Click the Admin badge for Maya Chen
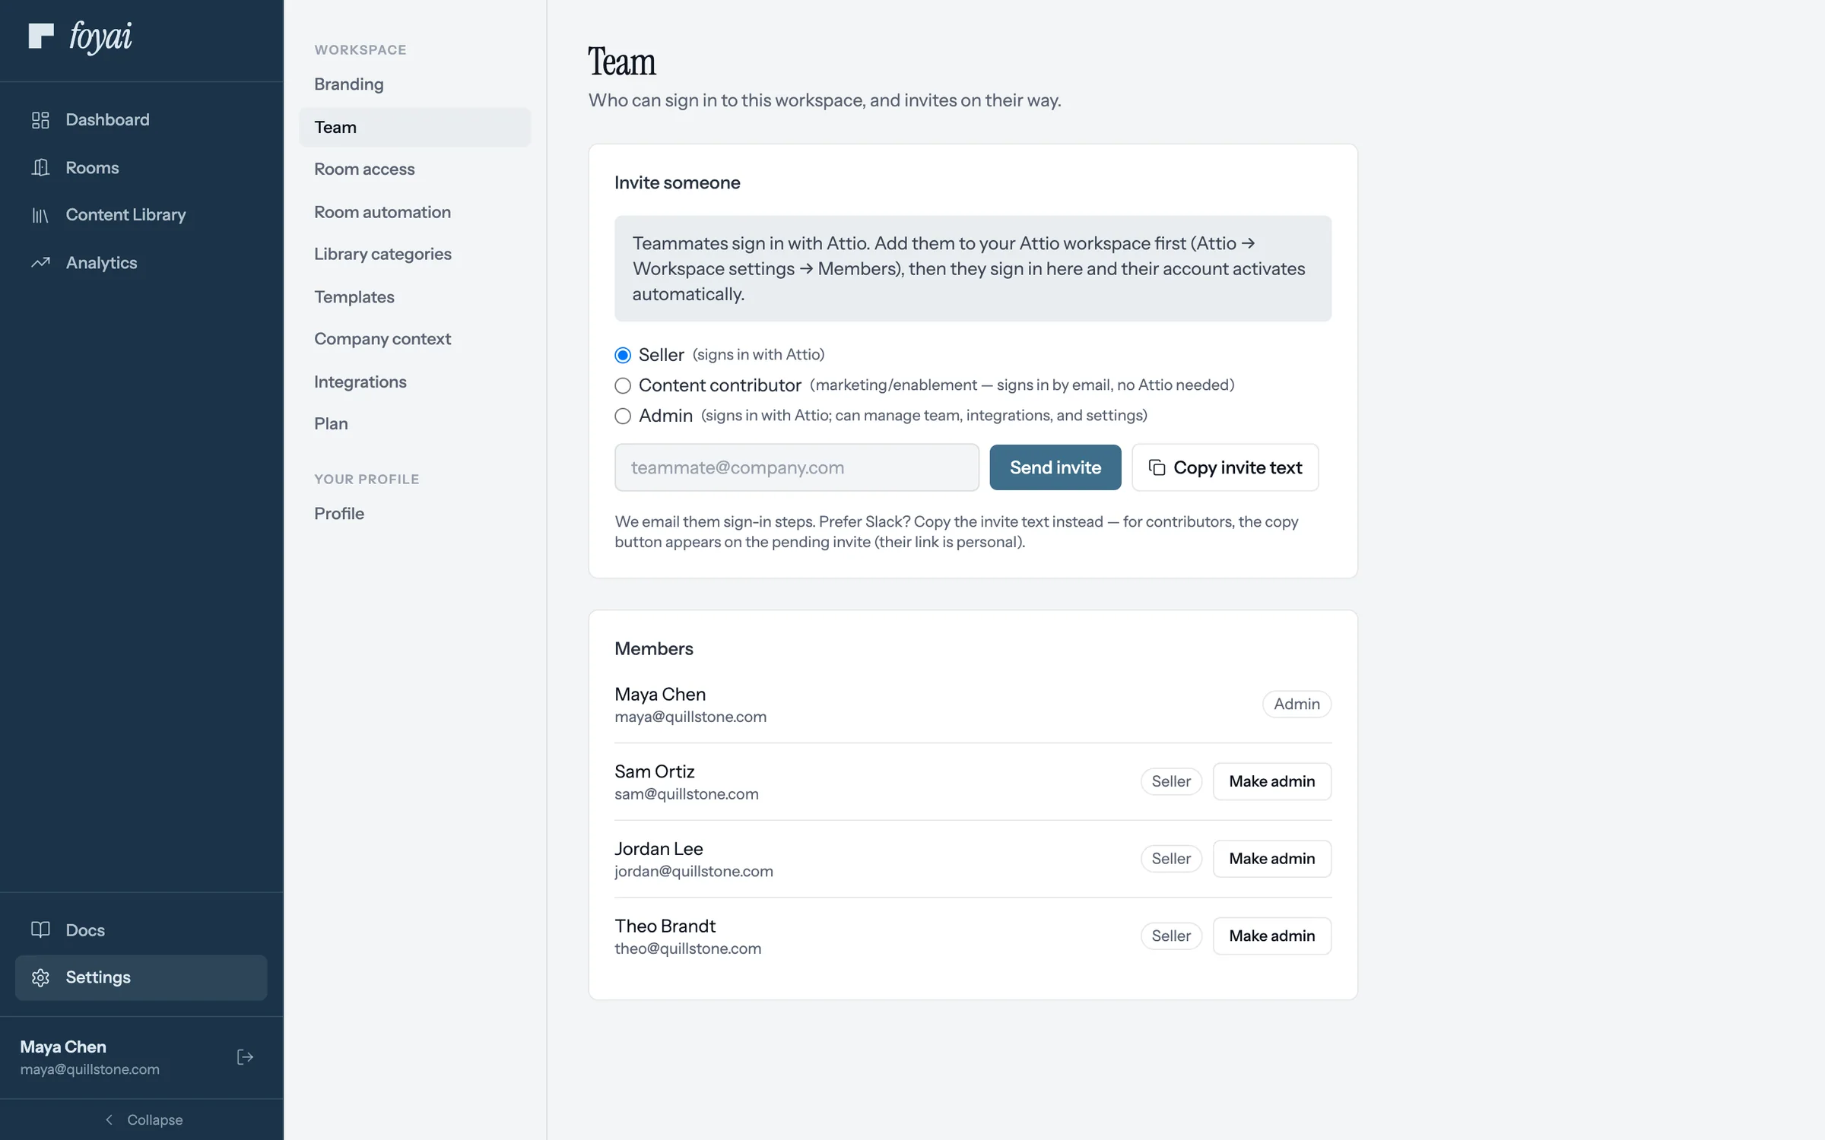 click(x=1297, y=704)
